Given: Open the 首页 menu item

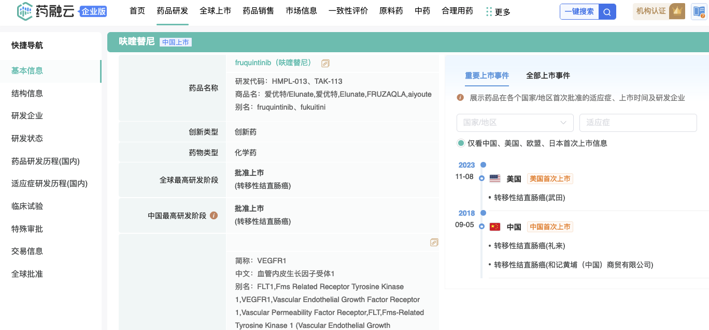Looking at the screenshot, I should tap(137, 11).
